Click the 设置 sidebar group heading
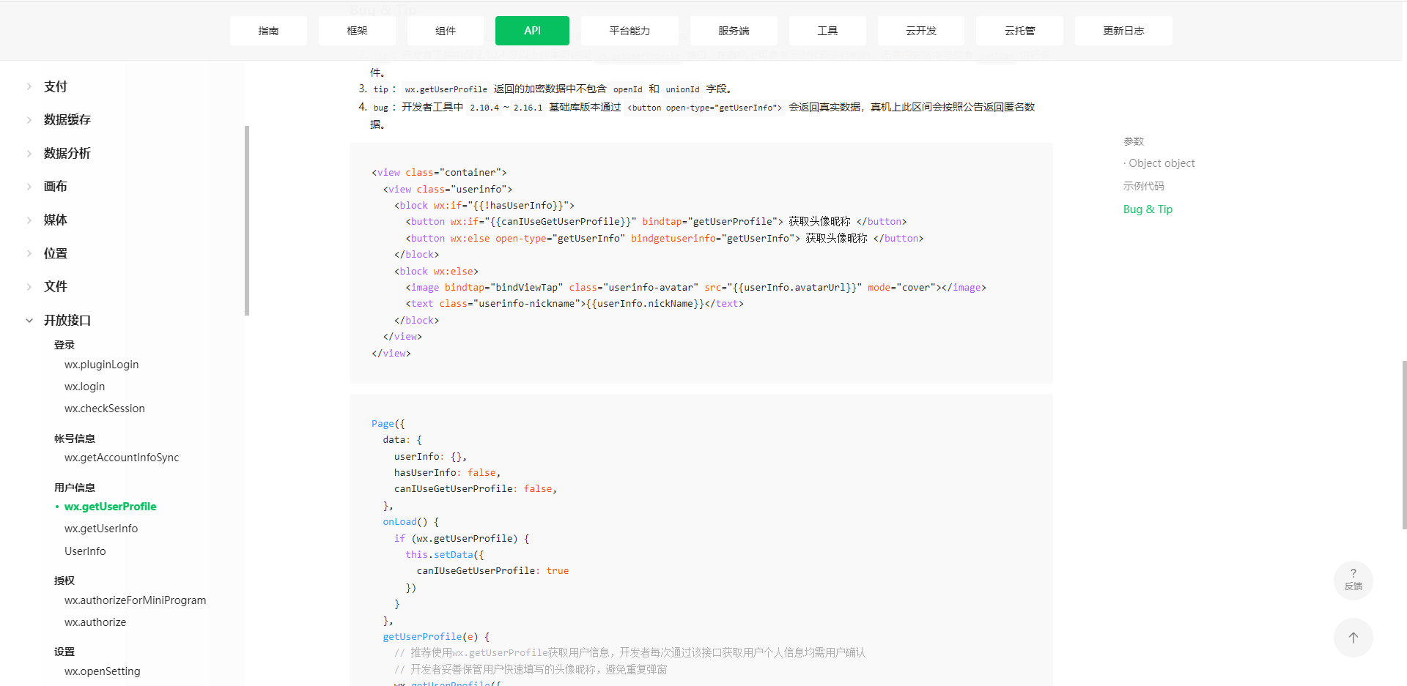This screenshot has height=686, width=1407. (x=64, y=652)
